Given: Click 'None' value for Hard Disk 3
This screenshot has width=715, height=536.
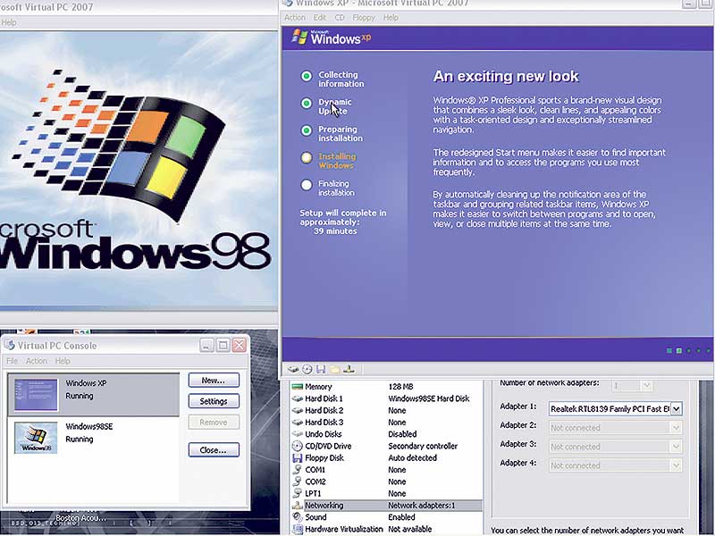Looking at the screenshot, I should 397,422.
